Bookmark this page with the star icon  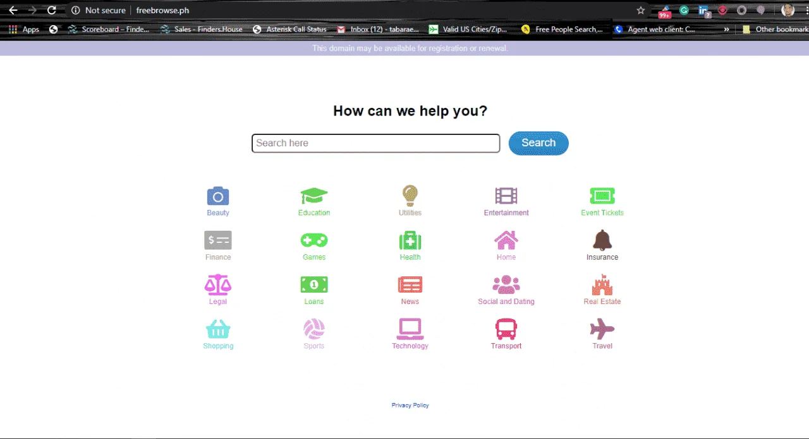(641, 10)
